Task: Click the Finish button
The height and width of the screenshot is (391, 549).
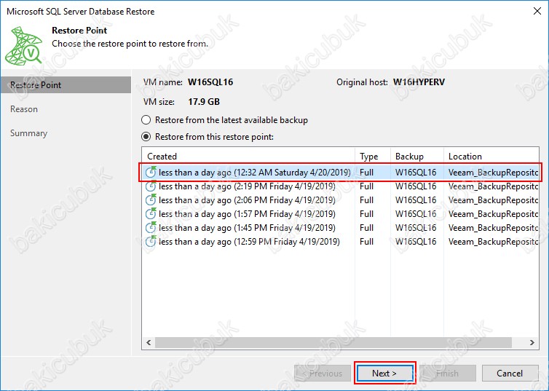Action: pos(448,373)
